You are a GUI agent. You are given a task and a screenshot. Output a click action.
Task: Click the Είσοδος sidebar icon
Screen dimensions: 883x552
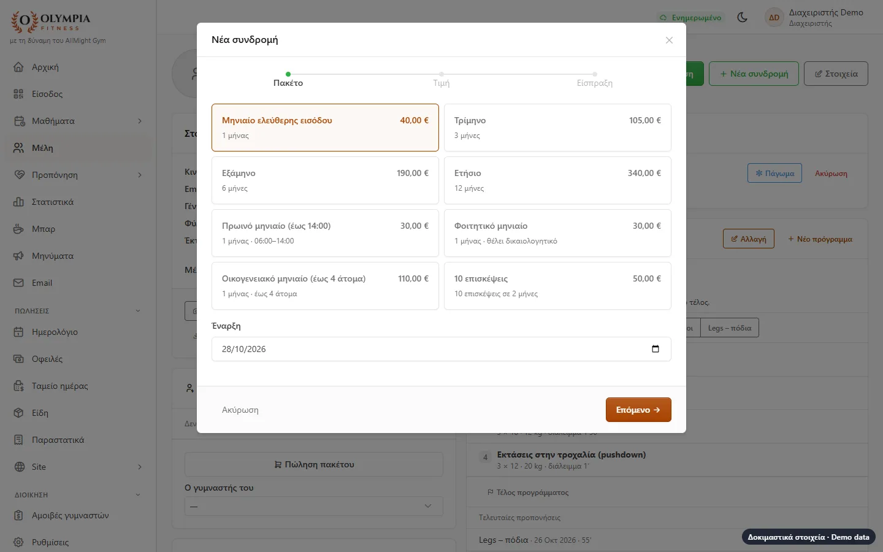pos(19,94)
